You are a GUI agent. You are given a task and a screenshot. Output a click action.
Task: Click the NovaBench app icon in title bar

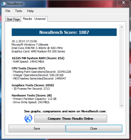tap(3, 4)
